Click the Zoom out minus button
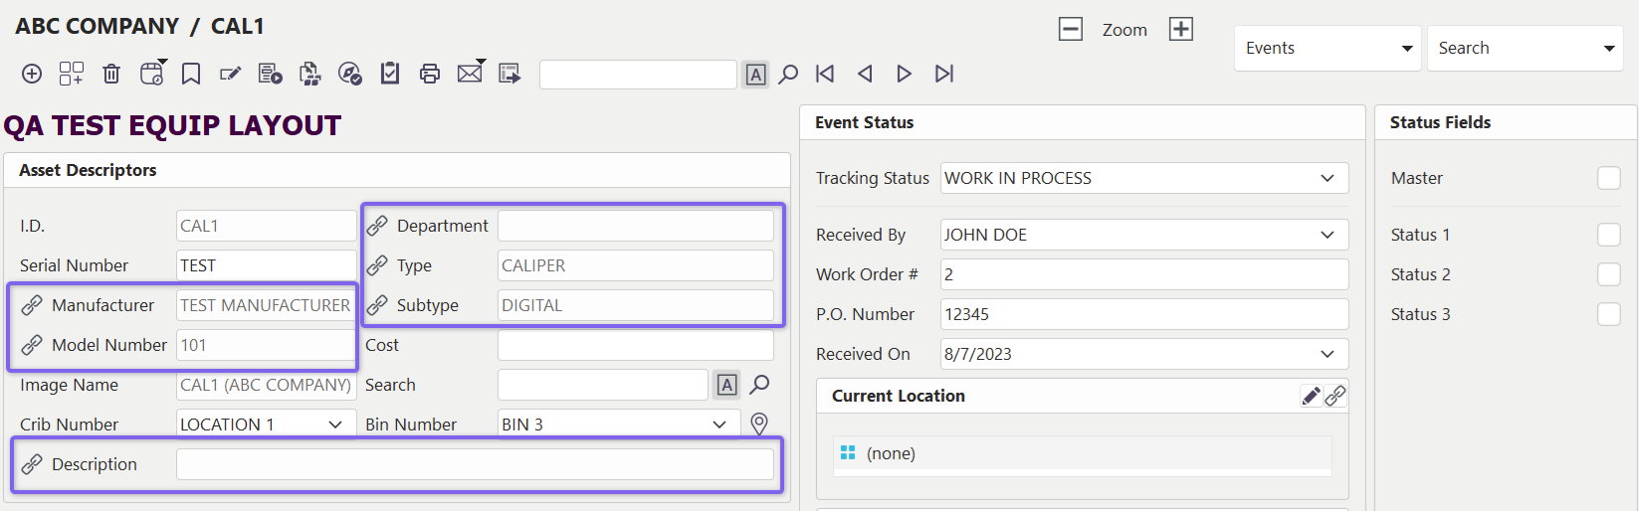This screenshot has width=1639, height=511. pos(1071,29)
